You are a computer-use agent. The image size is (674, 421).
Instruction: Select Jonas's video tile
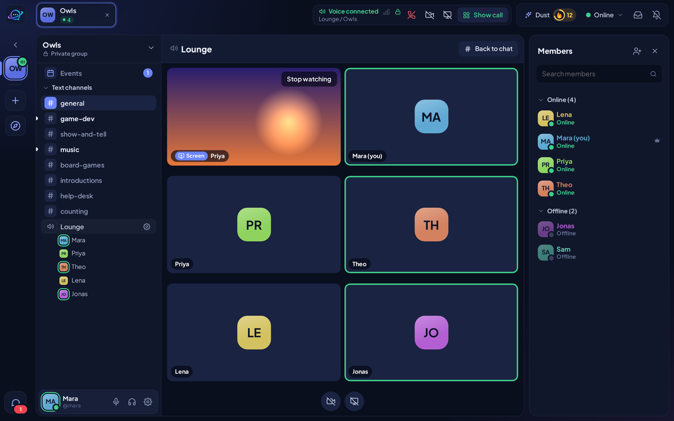point(431,332)
